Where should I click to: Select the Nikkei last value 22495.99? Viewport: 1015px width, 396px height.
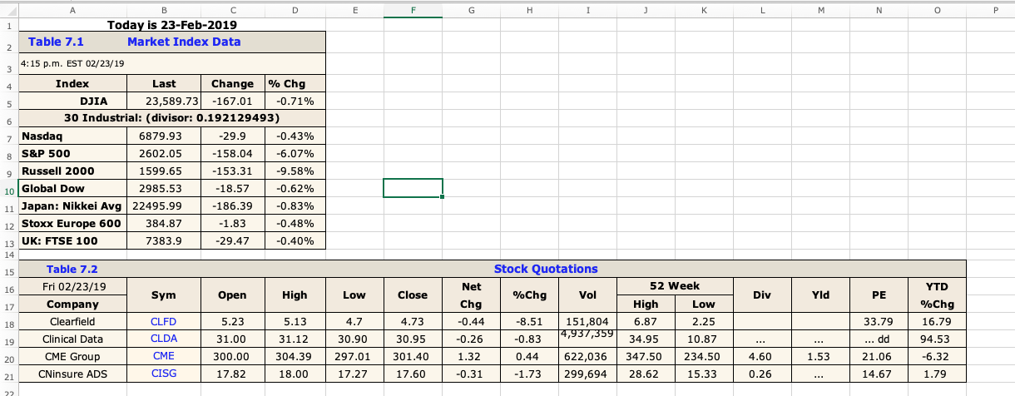pyautogui.click(x=164, y=205)
